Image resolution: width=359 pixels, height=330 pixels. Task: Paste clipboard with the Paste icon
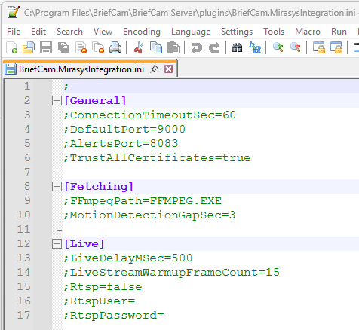tap(173, 47)
